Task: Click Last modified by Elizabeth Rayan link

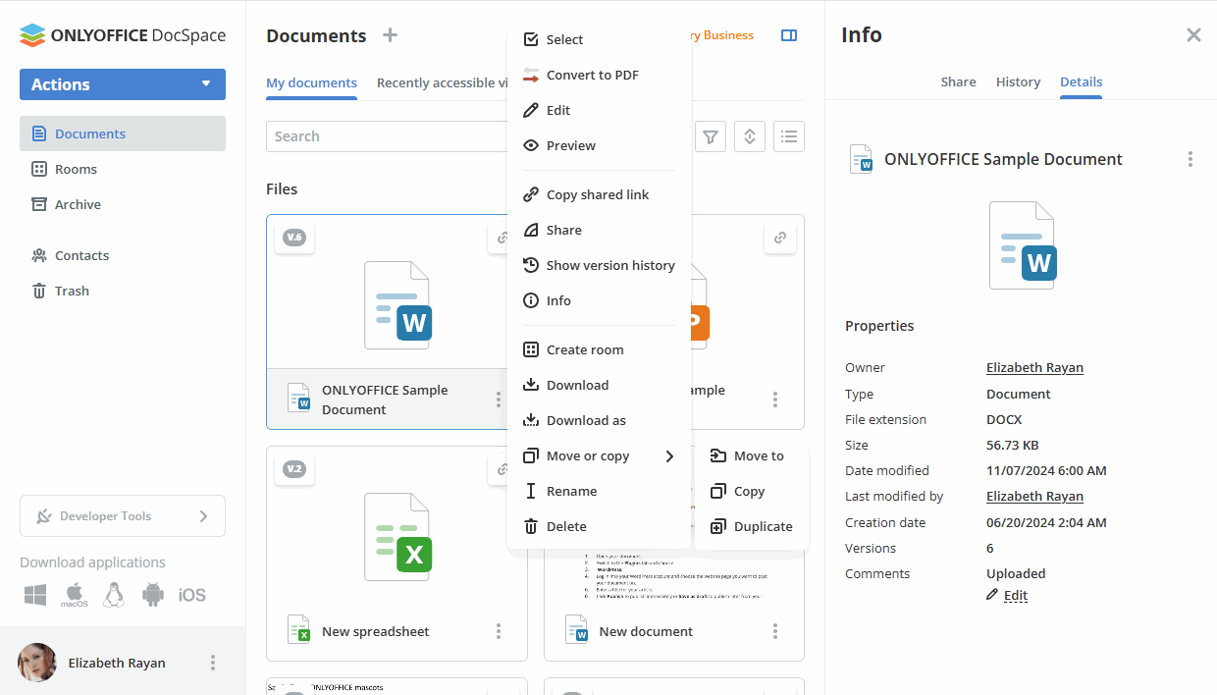Action: coord(1034,496)
